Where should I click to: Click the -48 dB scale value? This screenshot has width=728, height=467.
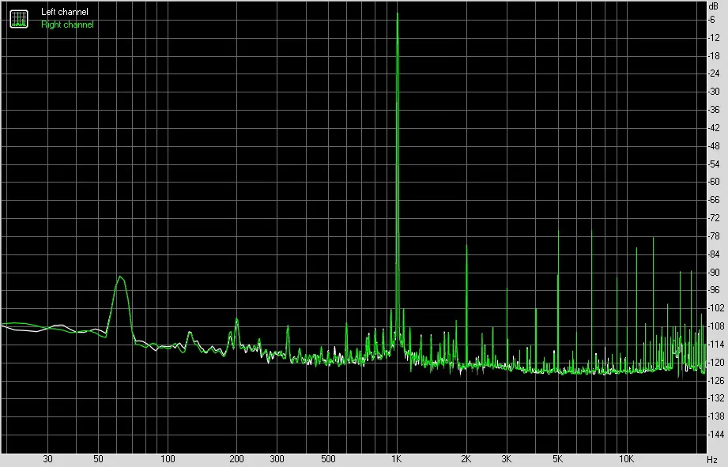714,145
